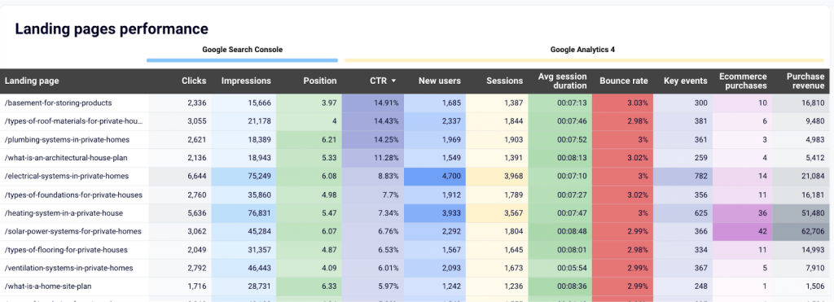Image resolution: width=834 pixels, height=302 pixels.
Task: Click Ecommerce purchases column header
Action: point(743,81)
